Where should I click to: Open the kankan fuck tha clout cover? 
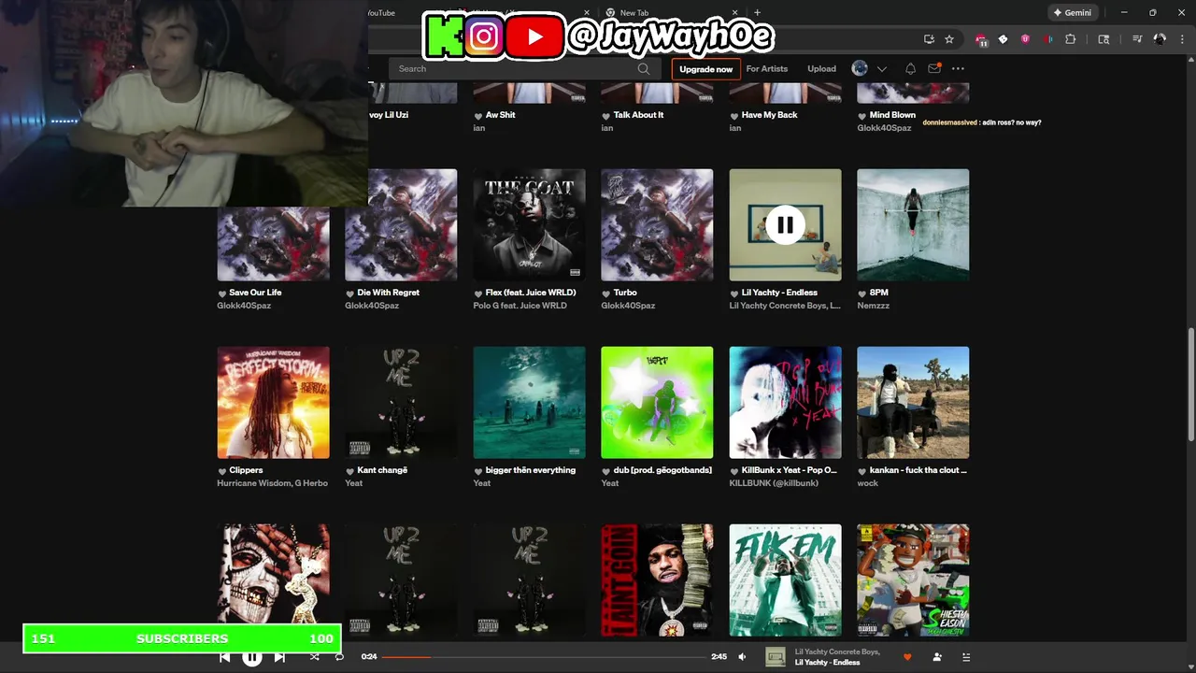click(x=913, y=402)
